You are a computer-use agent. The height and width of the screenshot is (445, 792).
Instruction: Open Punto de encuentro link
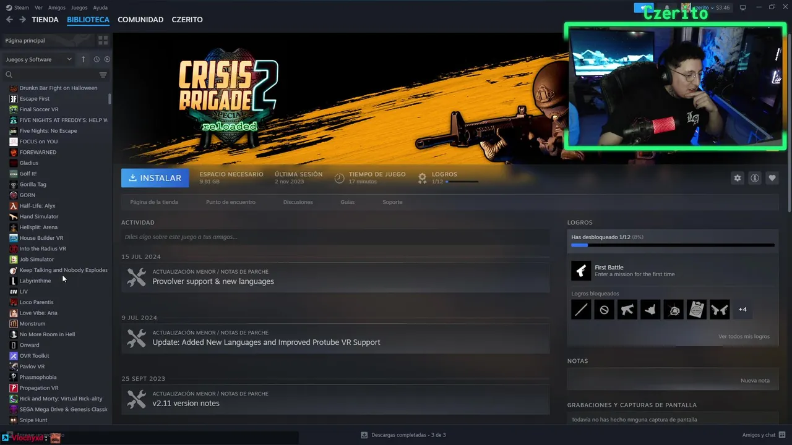231,202
